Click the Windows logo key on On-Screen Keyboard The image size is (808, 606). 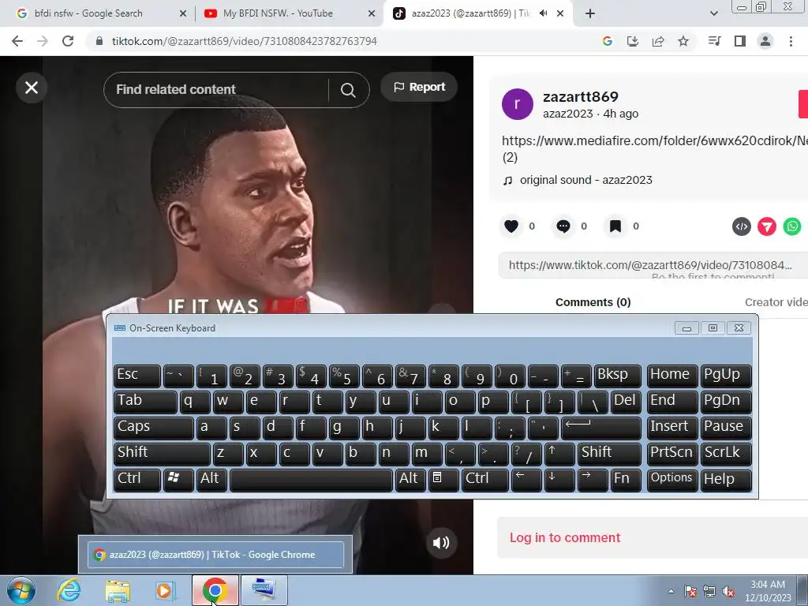pos(178,480)
